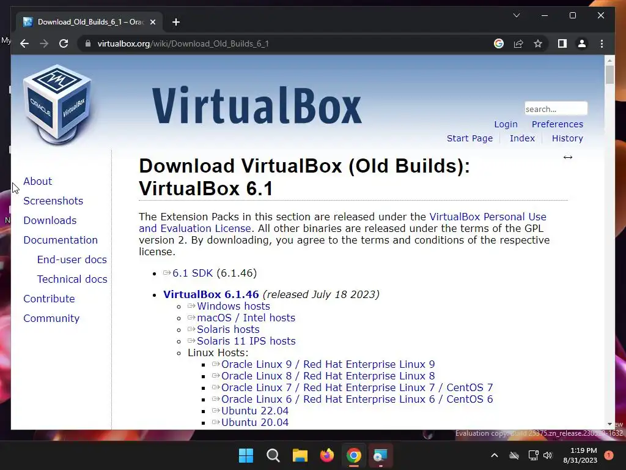Click Chrome icon in taskbar

354,455
